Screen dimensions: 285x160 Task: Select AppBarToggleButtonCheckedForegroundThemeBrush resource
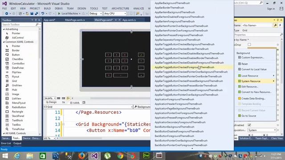(184, 67)
